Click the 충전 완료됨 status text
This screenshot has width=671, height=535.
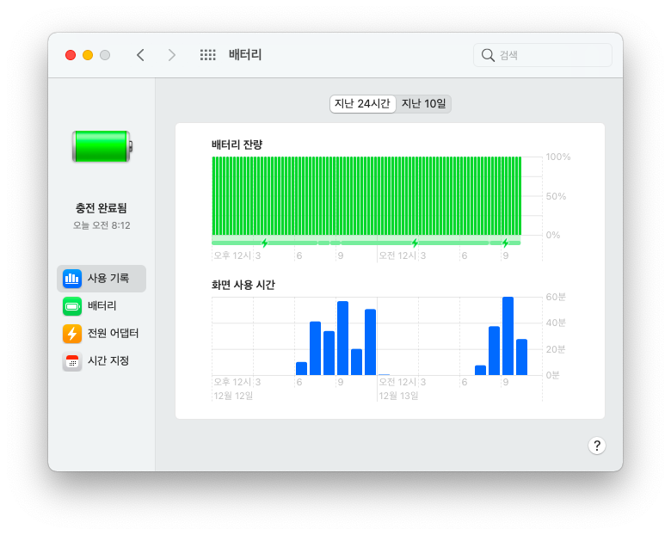click(x=102, y=208)
